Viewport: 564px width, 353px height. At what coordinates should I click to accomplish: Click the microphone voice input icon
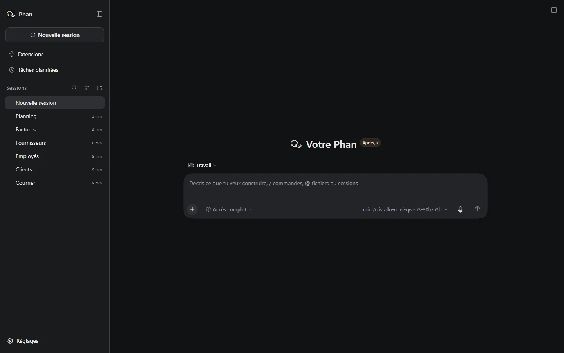[x=461, y=209]
